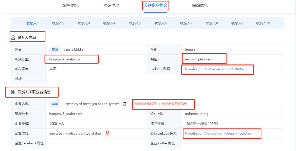The image size is (296, 151).
Task: Click the 企业地址 label
Action: click(x=22, y=133)
